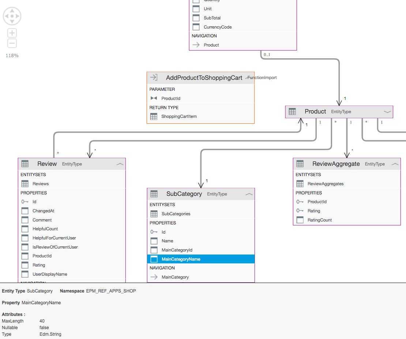Click the key icon beside ReviewAggregate ProductId
406x339 pixels.
point(300,202)
